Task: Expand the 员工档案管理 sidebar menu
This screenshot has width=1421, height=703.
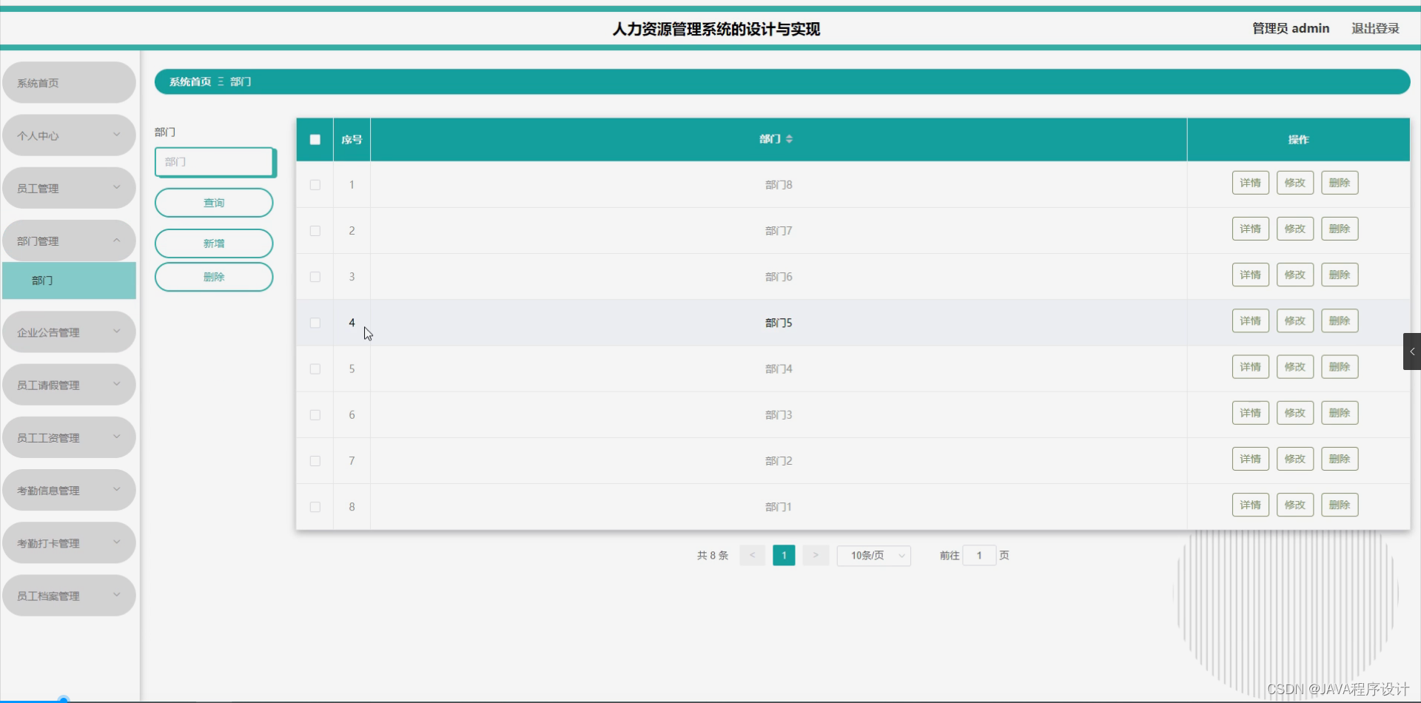Action: (69, 596)
